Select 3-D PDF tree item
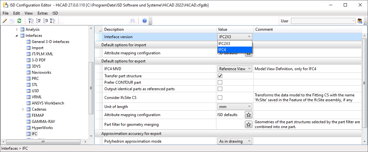 click(x=39, y=60)
